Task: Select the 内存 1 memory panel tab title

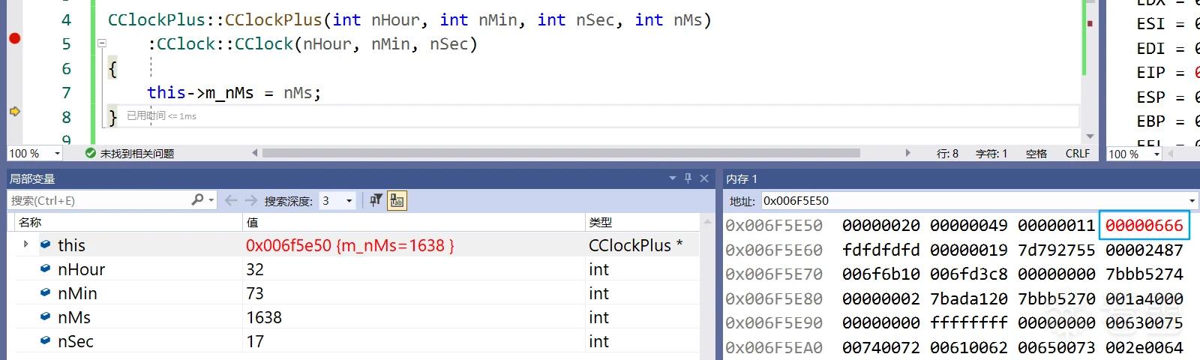Action: click(742, 178)
